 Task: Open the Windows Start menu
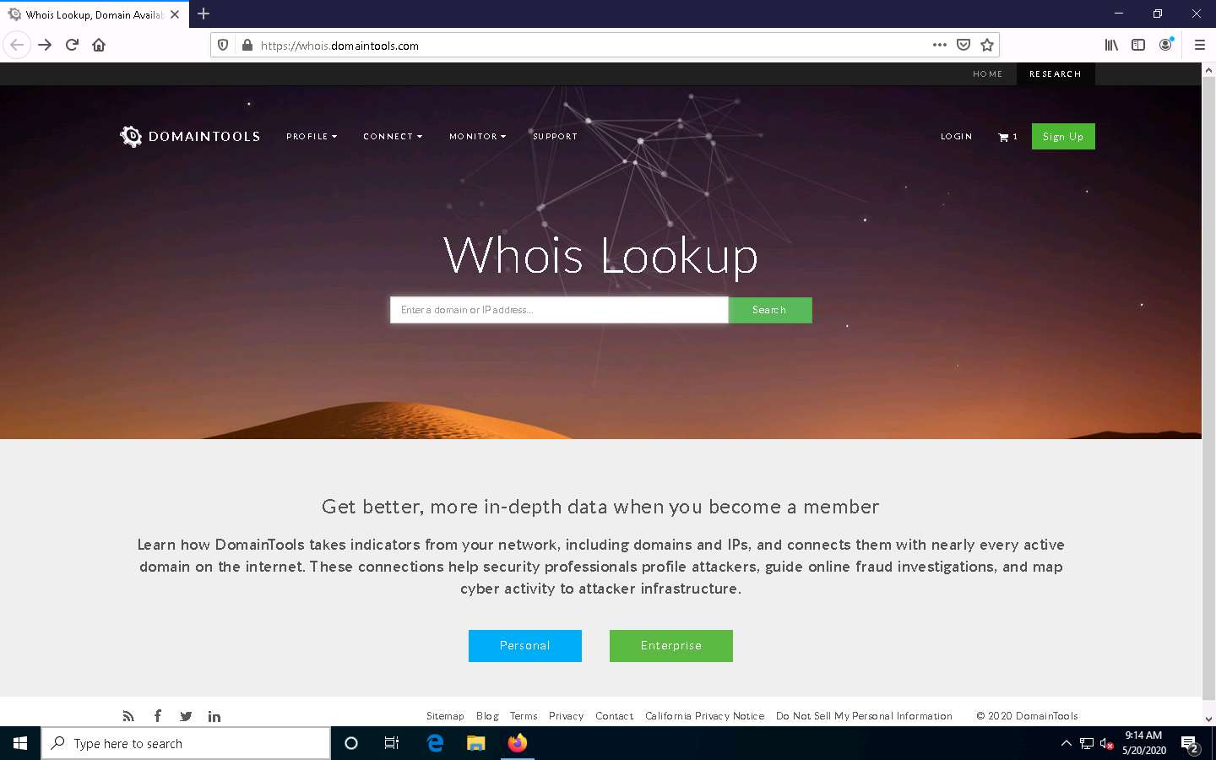pyautogui.click(x=20, y=743)
